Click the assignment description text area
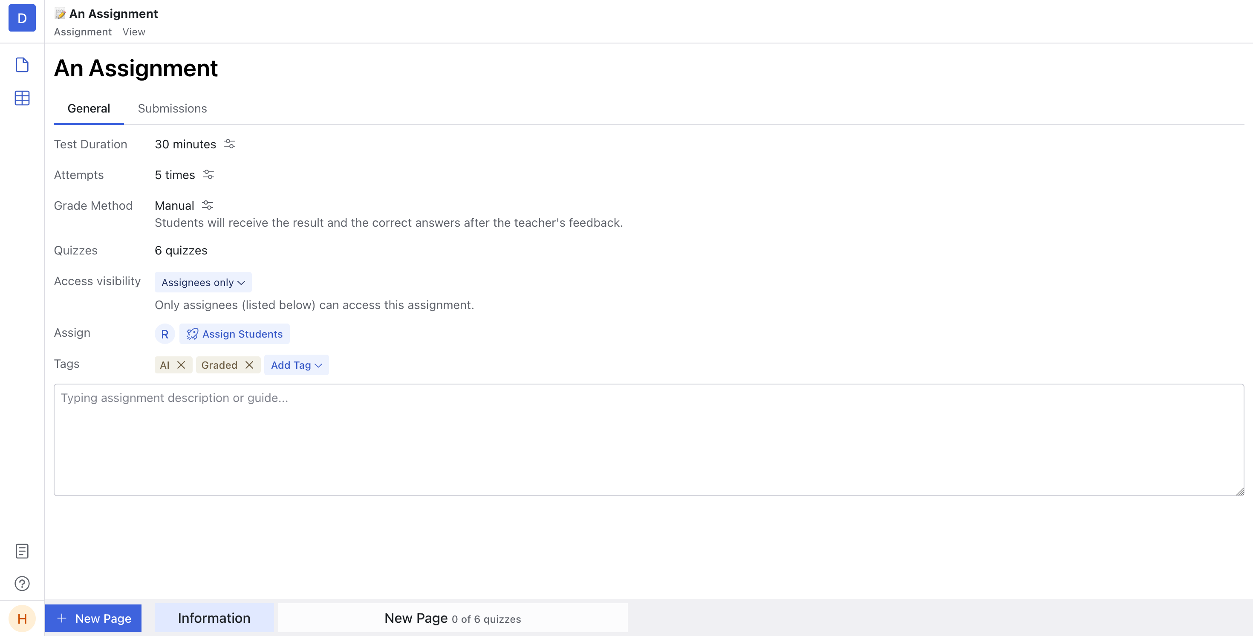 coord(648,439)
